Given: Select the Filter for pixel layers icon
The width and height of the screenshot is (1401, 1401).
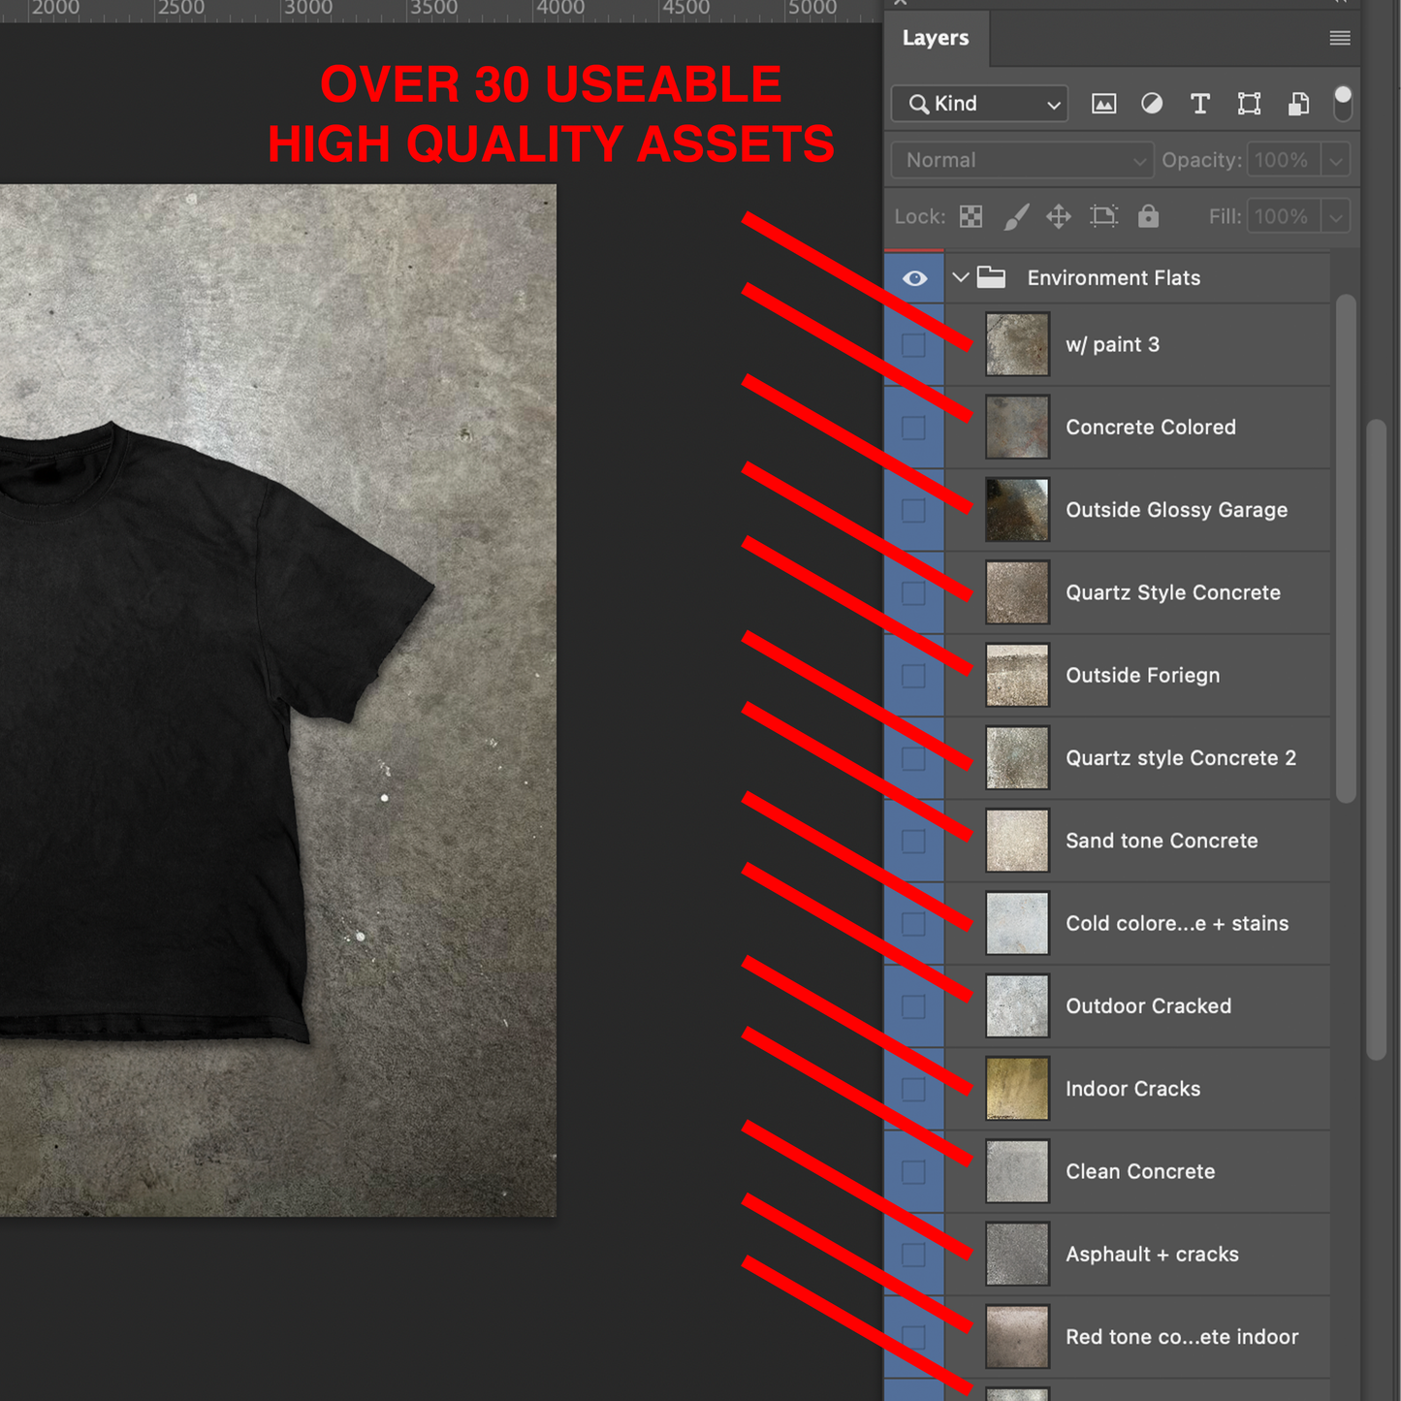Looking at the screenshot, I should coord(1103,104).
